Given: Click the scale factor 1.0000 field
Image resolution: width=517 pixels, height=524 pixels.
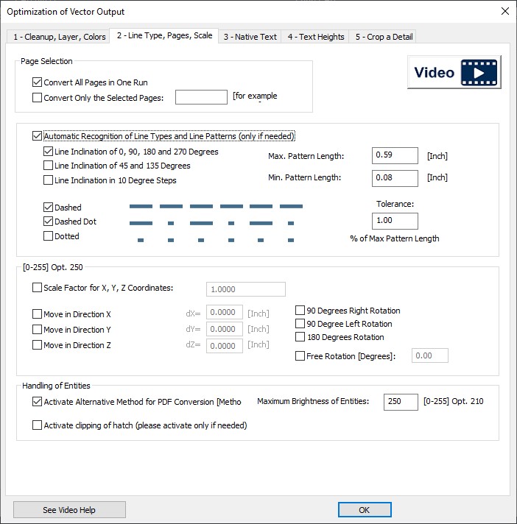Looking at the screenshot, I should pyautogui.click(x=246, y=289).
